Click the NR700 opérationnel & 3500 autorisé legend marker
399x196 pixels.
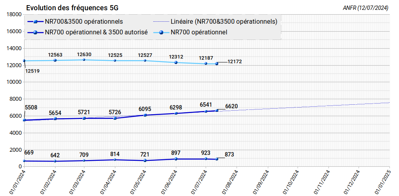click(35, 32)
